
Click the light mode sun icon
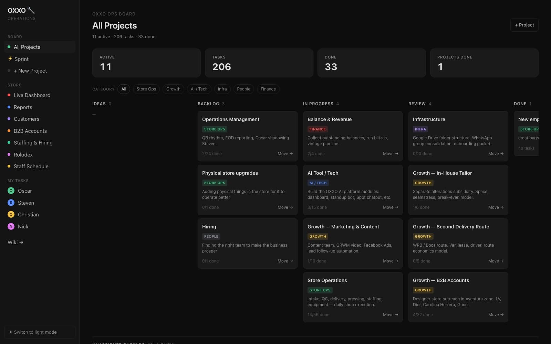pyautogui.click(x=11, y=332)
